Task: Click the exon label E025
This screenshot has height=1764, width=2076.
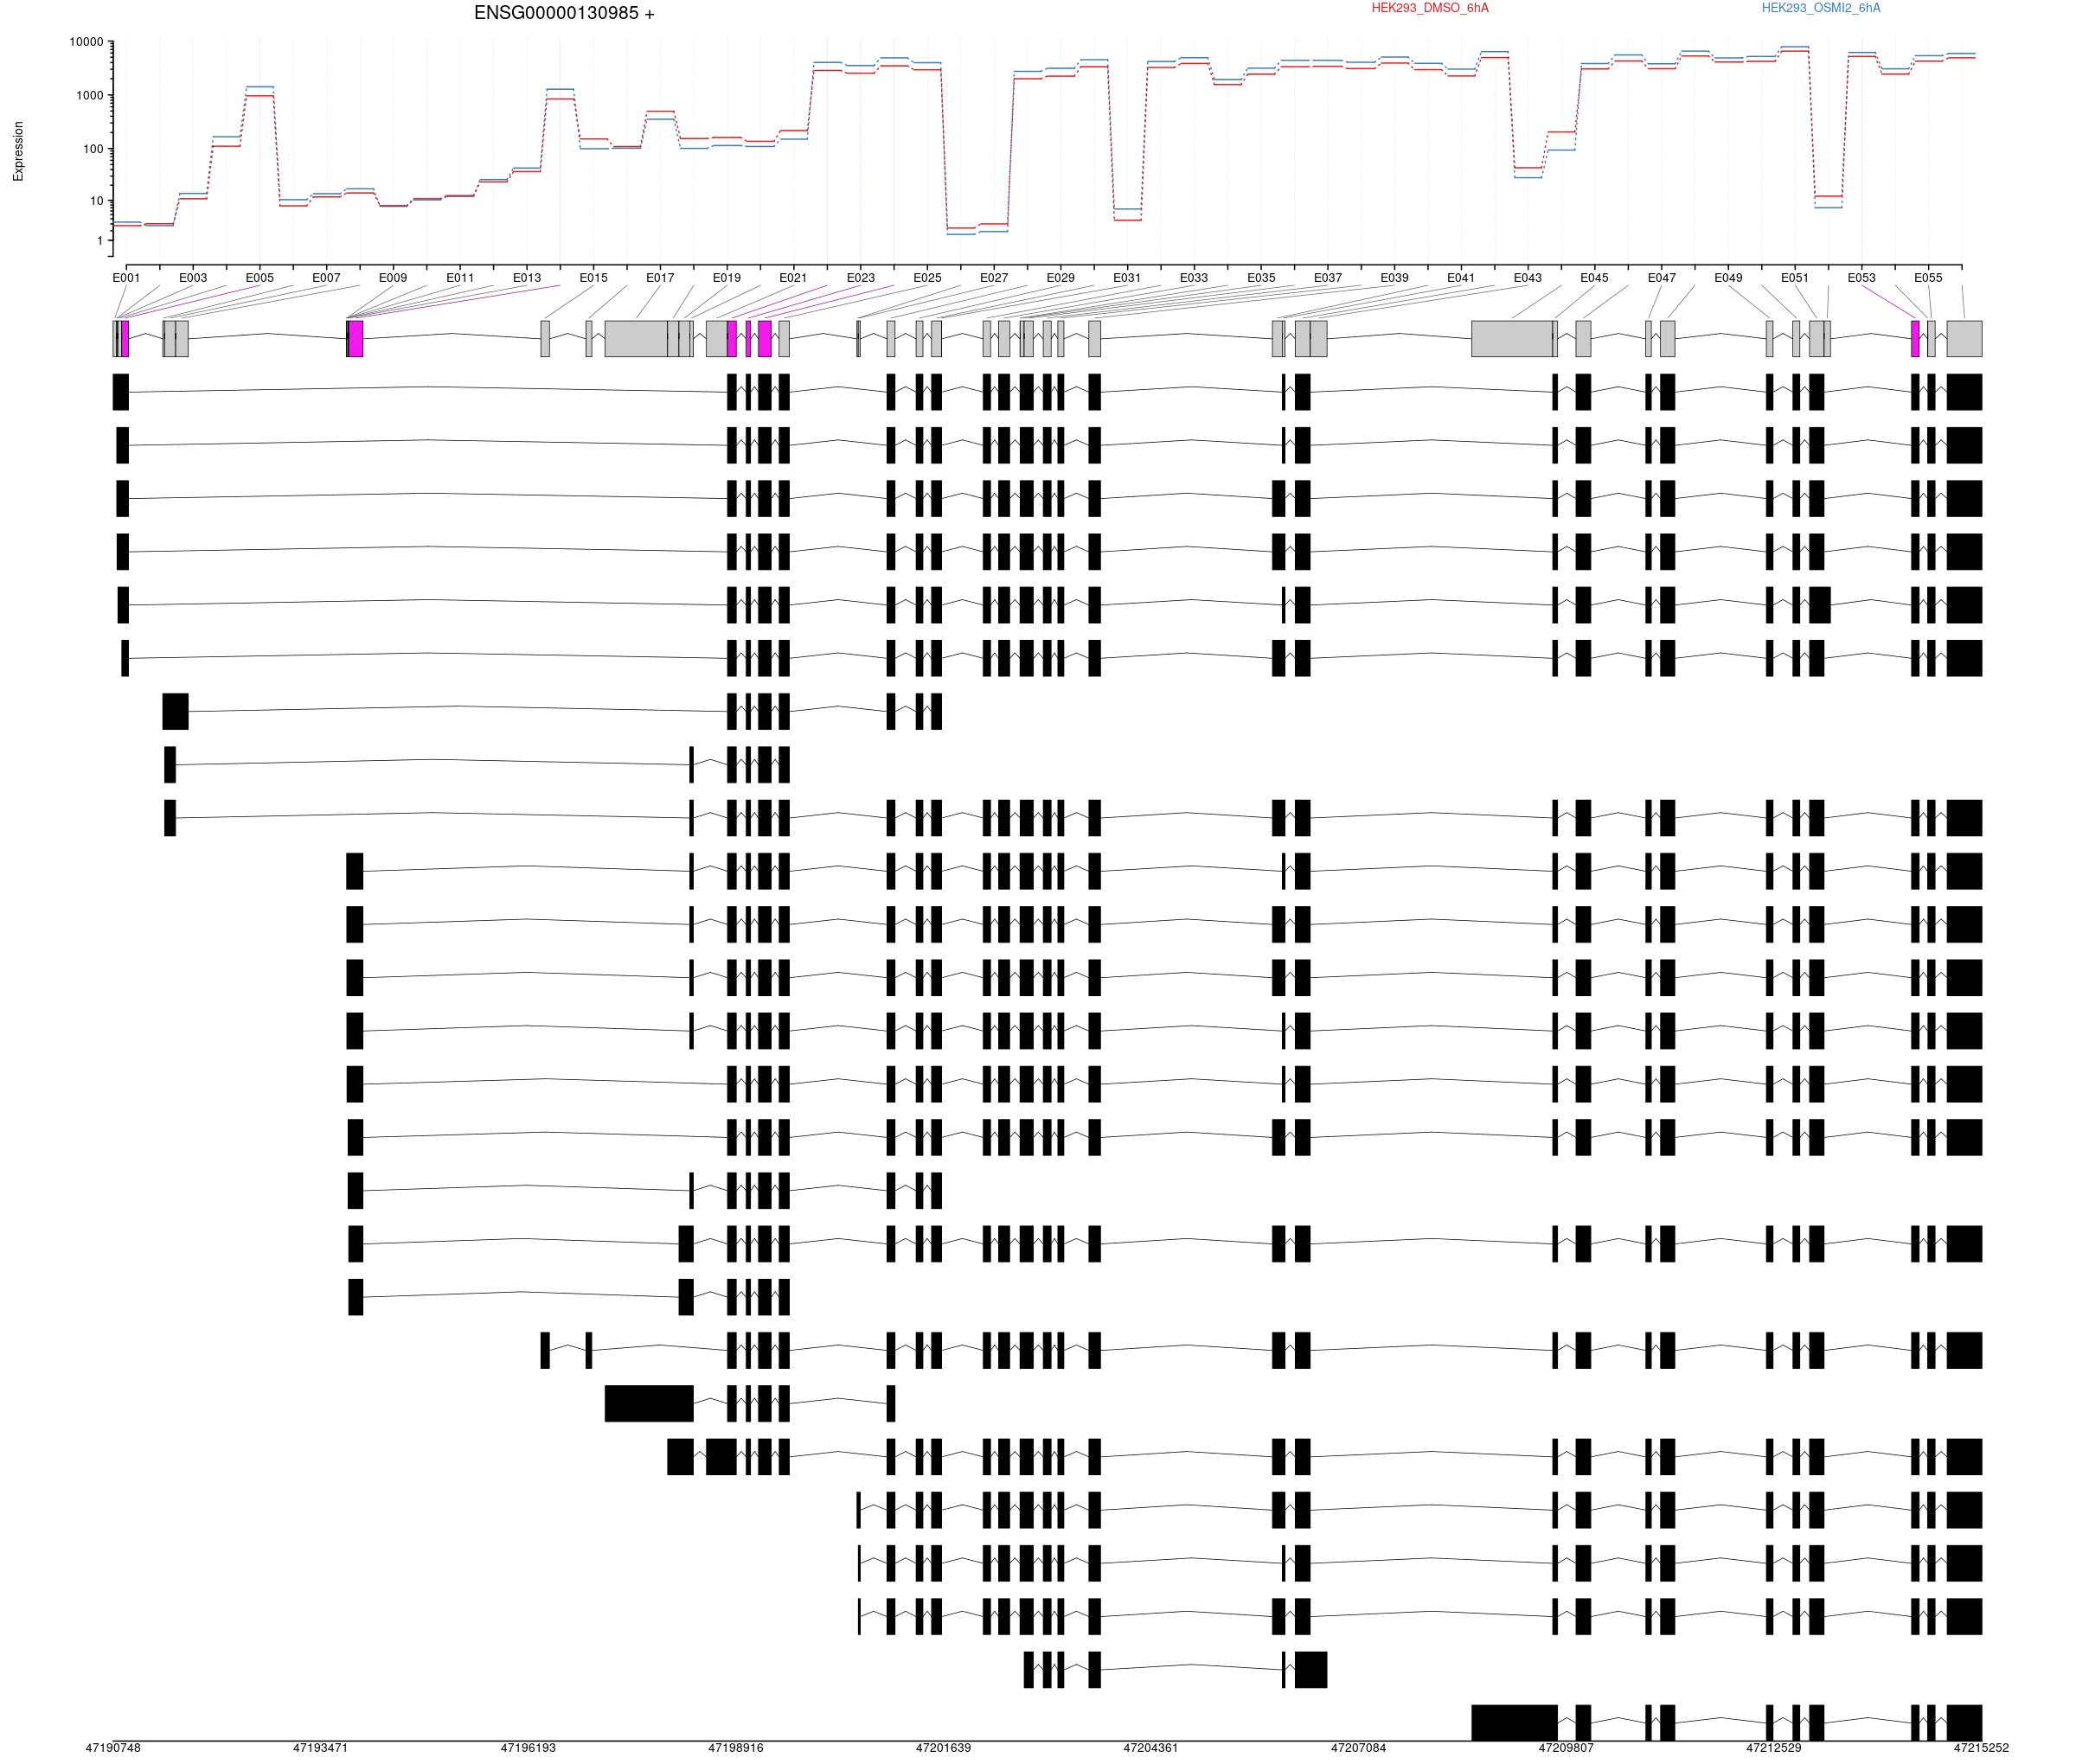Action: click(x=927, y=278)
